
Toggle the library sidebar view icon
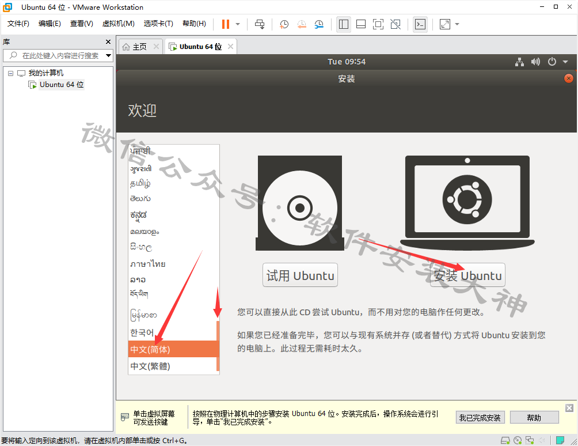tap(344, 24)
